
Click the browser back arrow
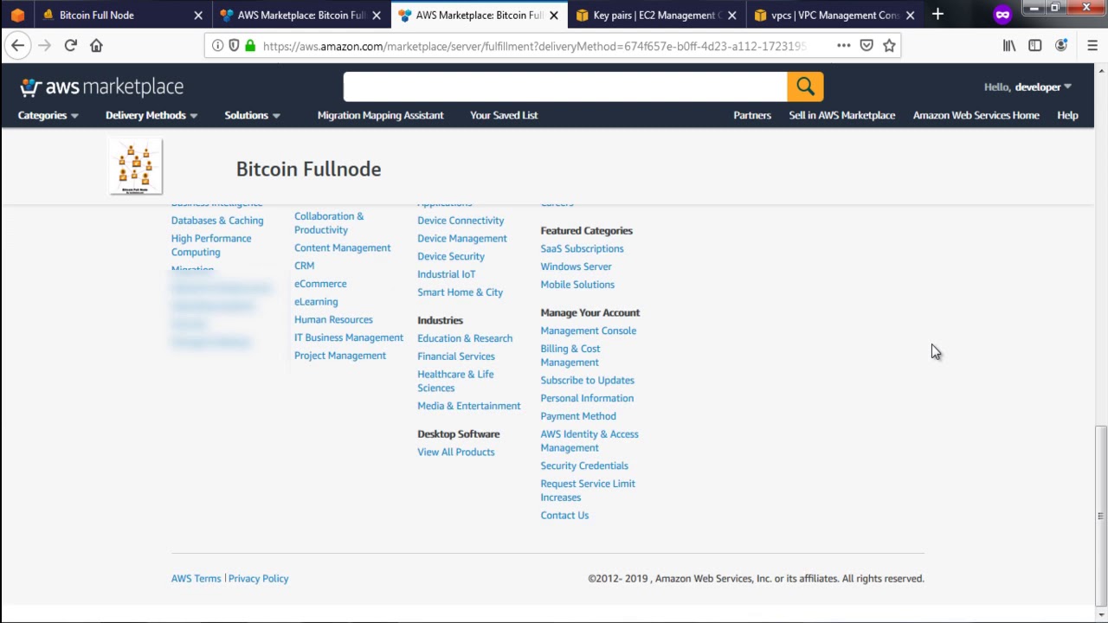point(18,45)
